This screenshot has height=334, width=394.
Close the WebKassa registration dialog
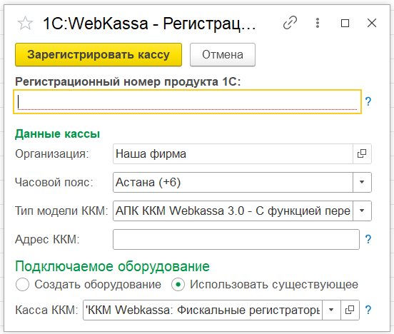[372, 23]
